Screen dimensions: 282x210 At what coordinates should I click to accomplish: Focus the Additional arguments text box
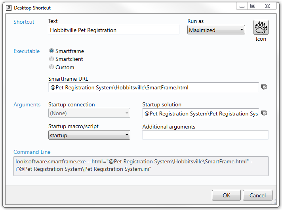(205, 135)
